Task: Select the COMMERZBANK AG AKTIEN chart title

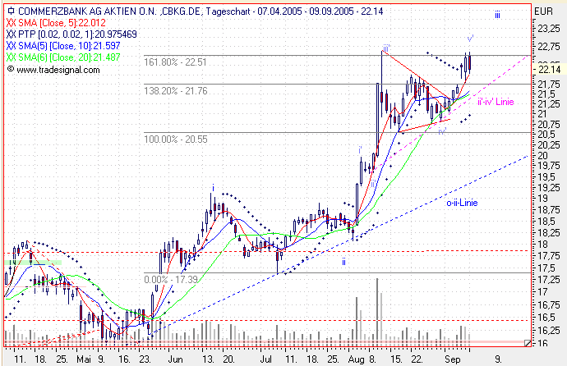Action: (x=201, y=11)
